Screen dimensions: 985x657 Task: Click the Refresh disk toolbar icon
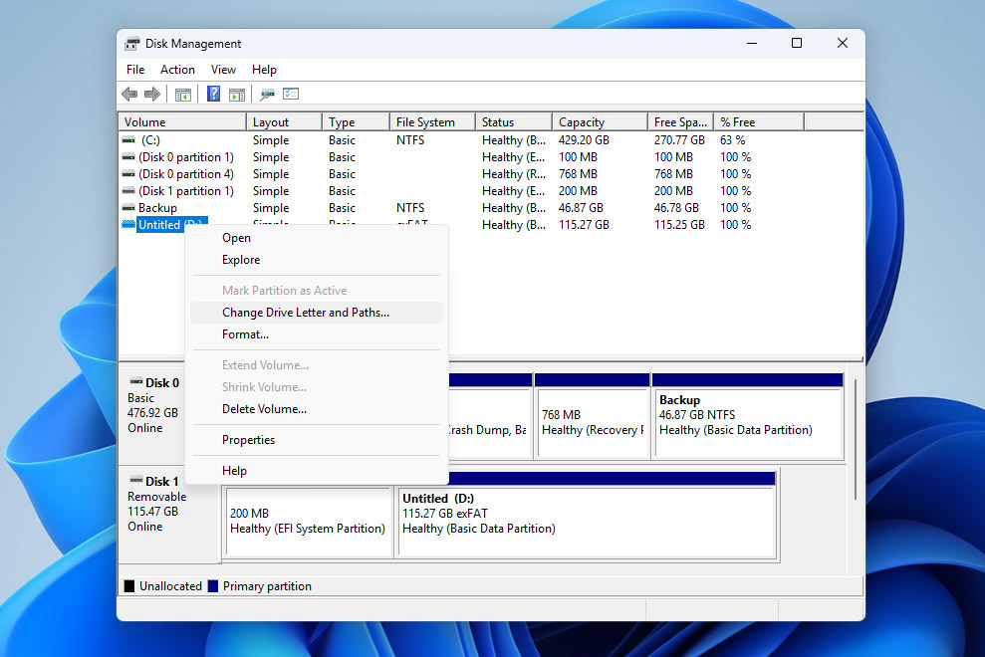pos(267,95)
